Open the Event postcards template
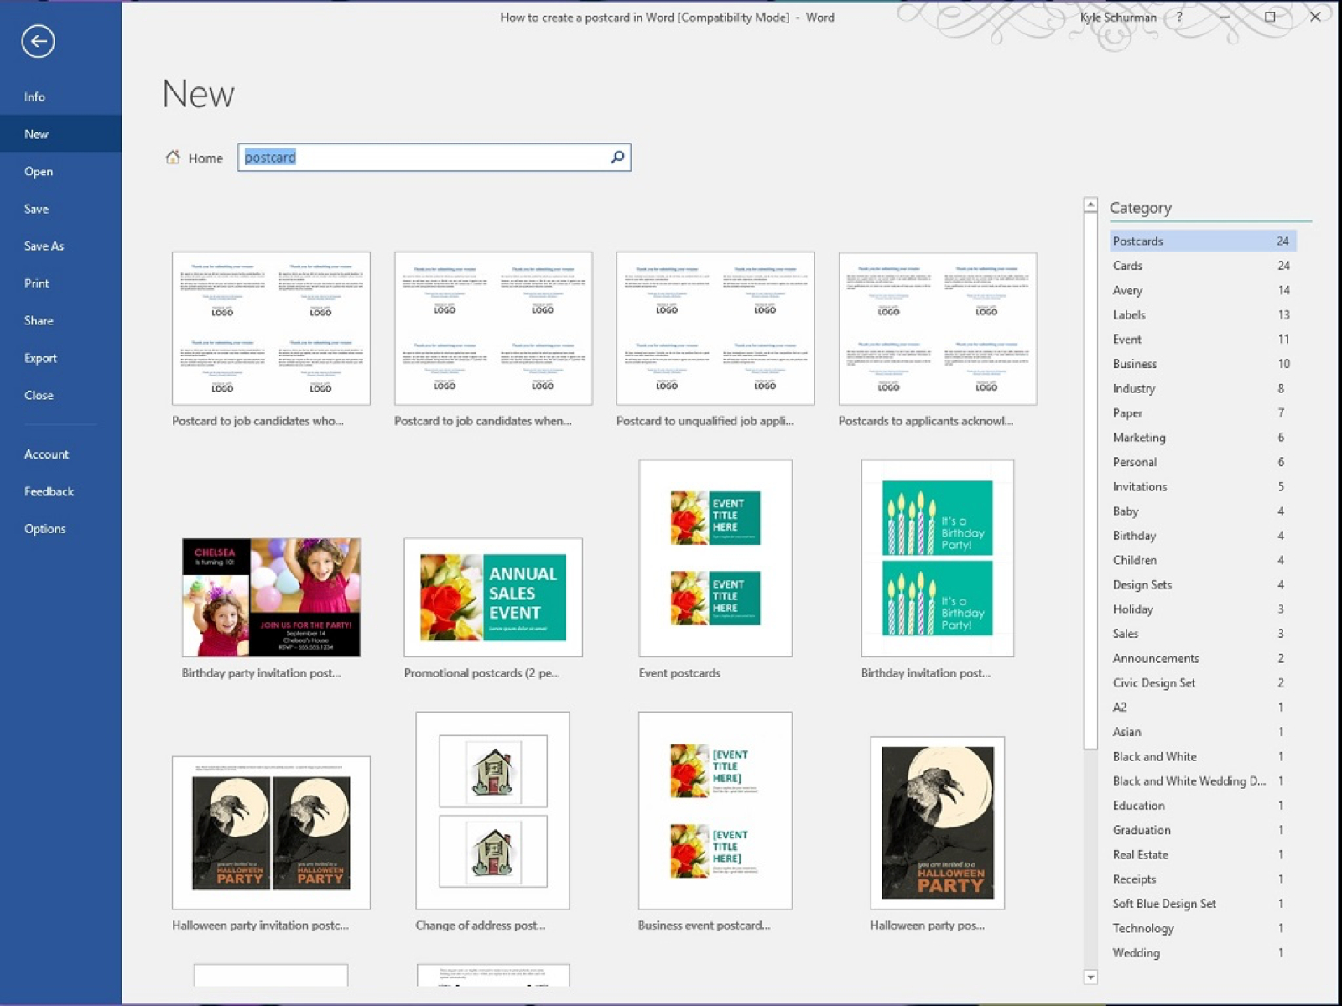 tap(715, 558)
